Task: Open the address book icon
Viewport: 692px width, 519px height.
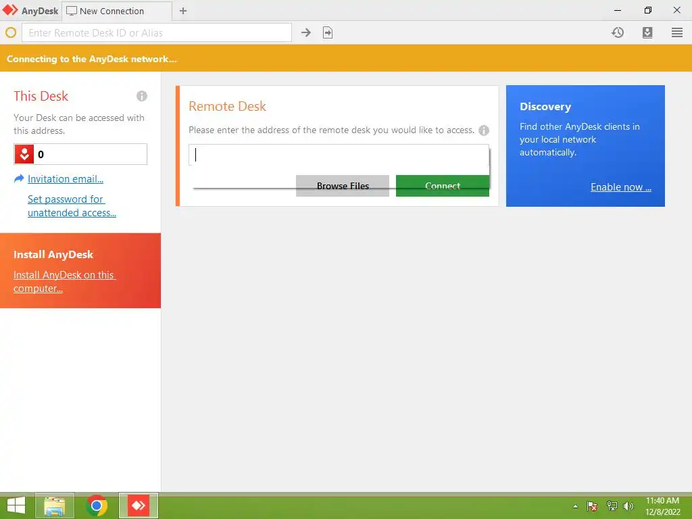Action: (647, 32)
